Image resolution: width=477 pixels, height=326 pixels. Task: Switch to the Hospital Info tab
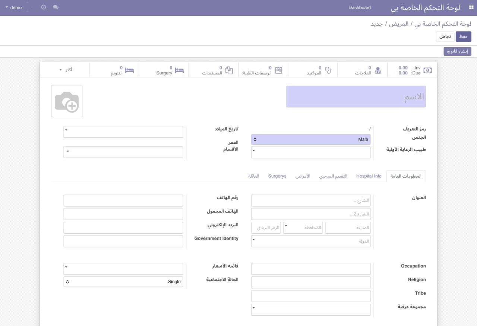coord(369,176)
